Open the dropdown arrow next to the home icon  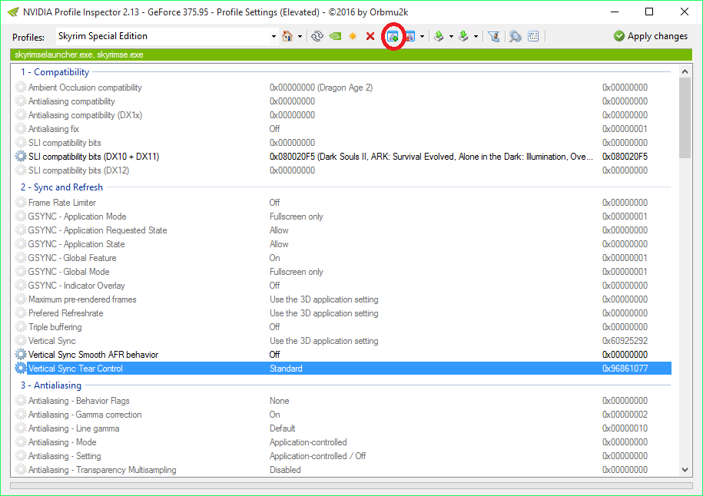coord(300,37)
